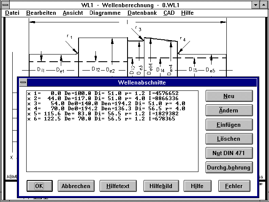Cancel the dialog with Abbrechen
269x202 pixels.
coord(76,186)
